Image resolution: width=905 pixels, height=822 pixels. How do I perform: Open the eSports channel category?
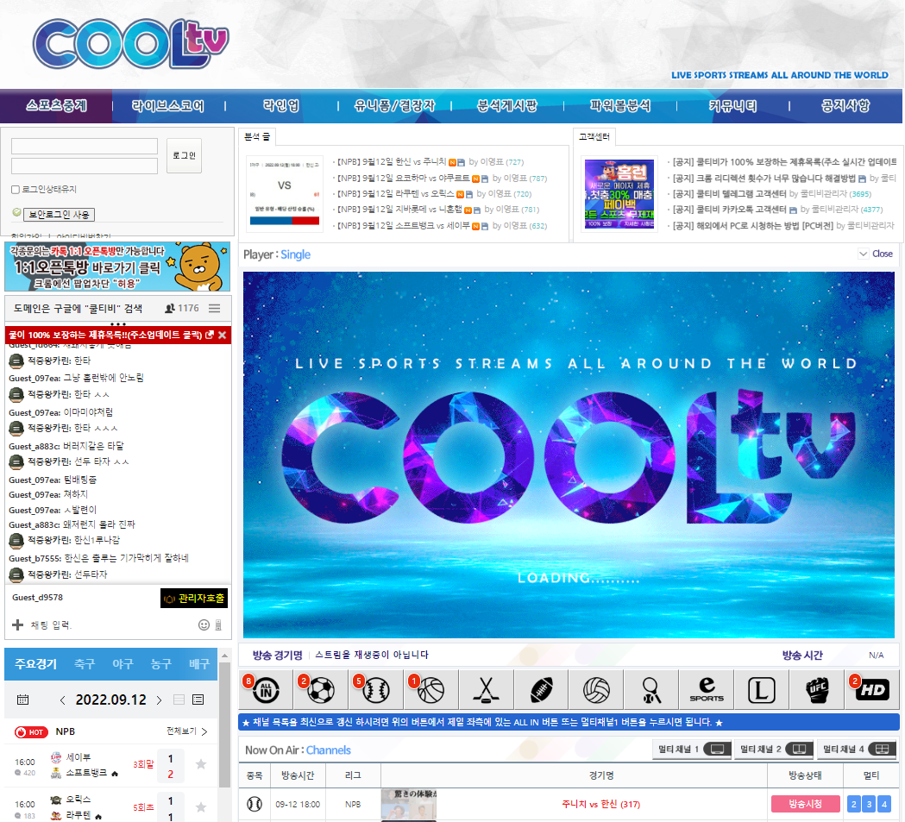pyautogui.click(x=707, y=690)
